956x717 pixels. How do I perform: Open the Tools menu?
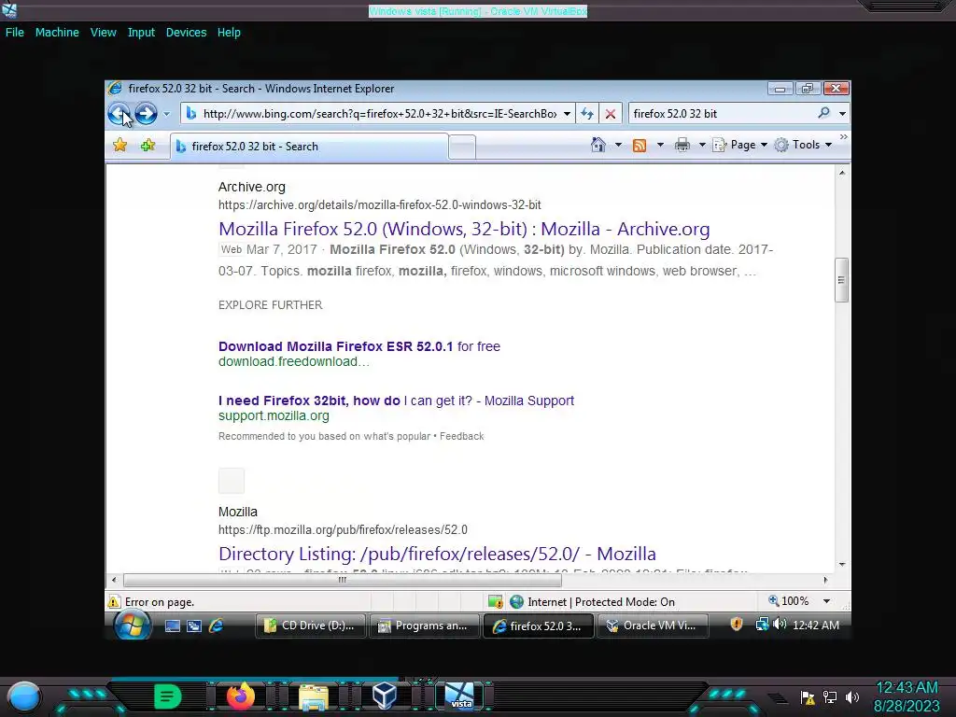point(803,145)
